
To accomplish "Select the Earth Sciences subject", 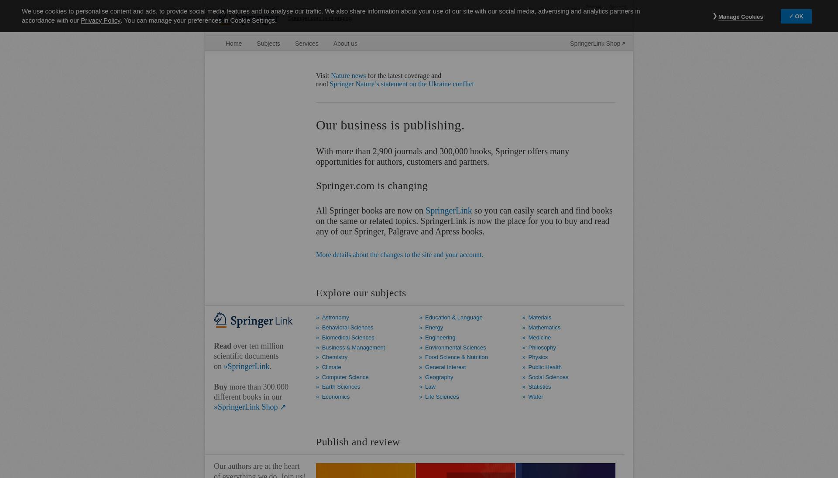I will coord(341,387).
